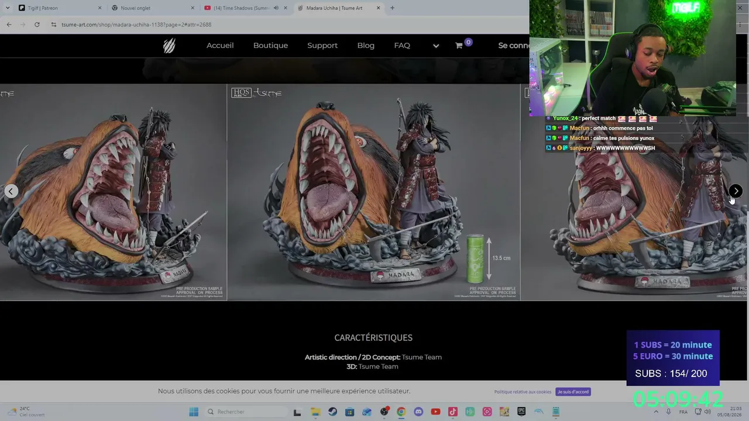Screen dimensions: 749x421
Task: Click the microphone tray icon
Action: point(669,412)
